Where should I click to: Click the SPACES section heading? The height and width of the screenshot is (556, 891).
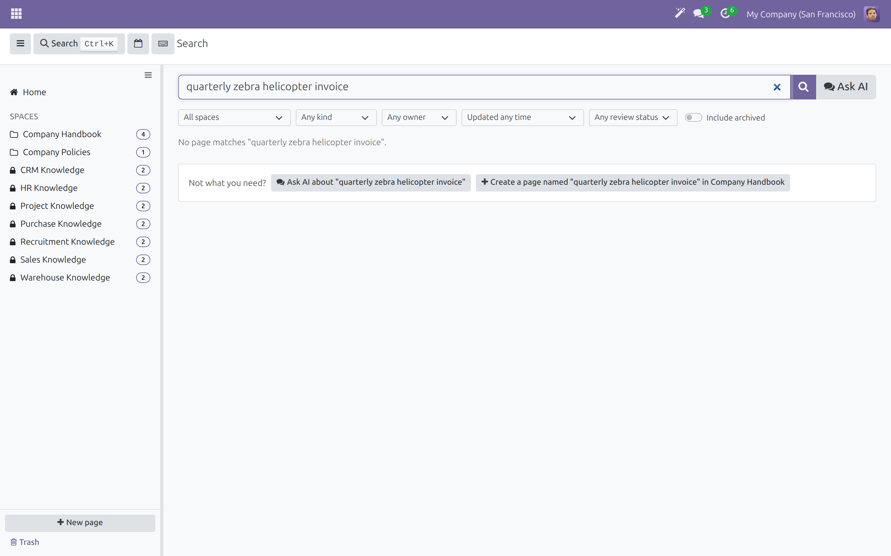tap(24, 116)
